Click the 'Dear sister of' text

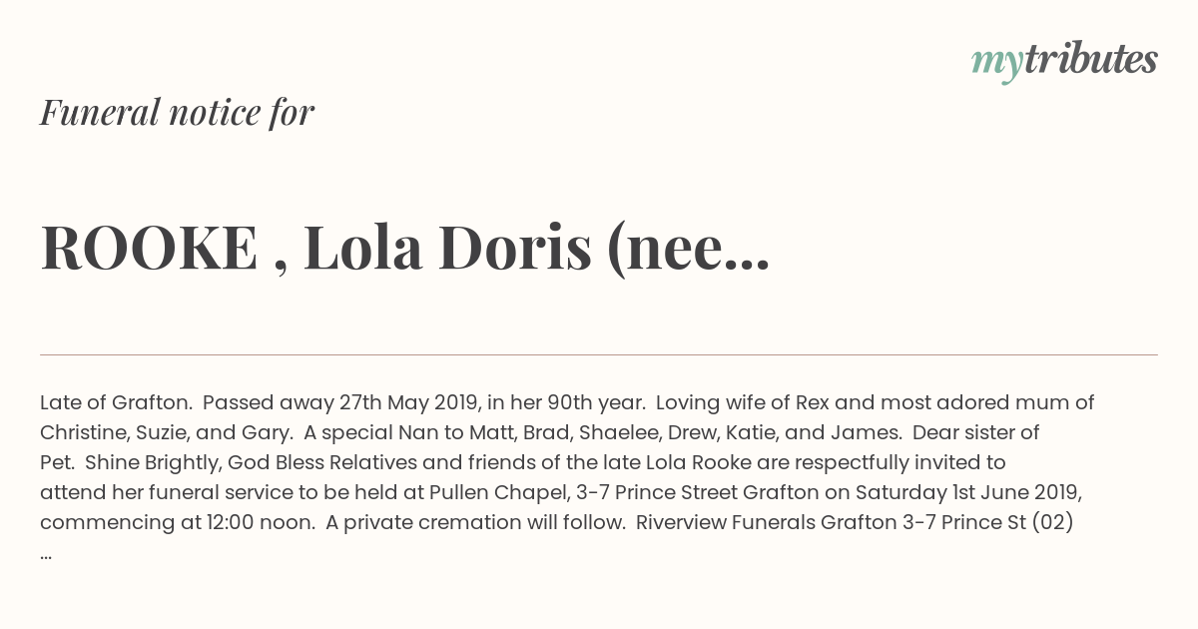pos(975,432)
